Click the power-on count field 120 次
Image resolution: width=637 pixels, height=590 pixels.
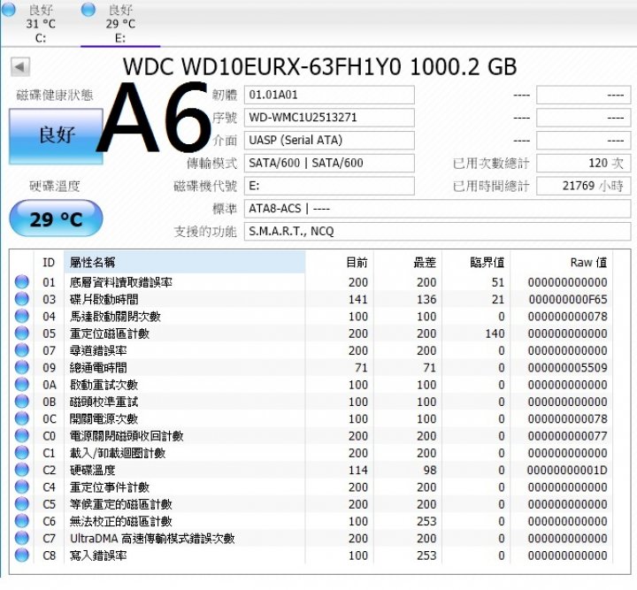click(583, 164)
